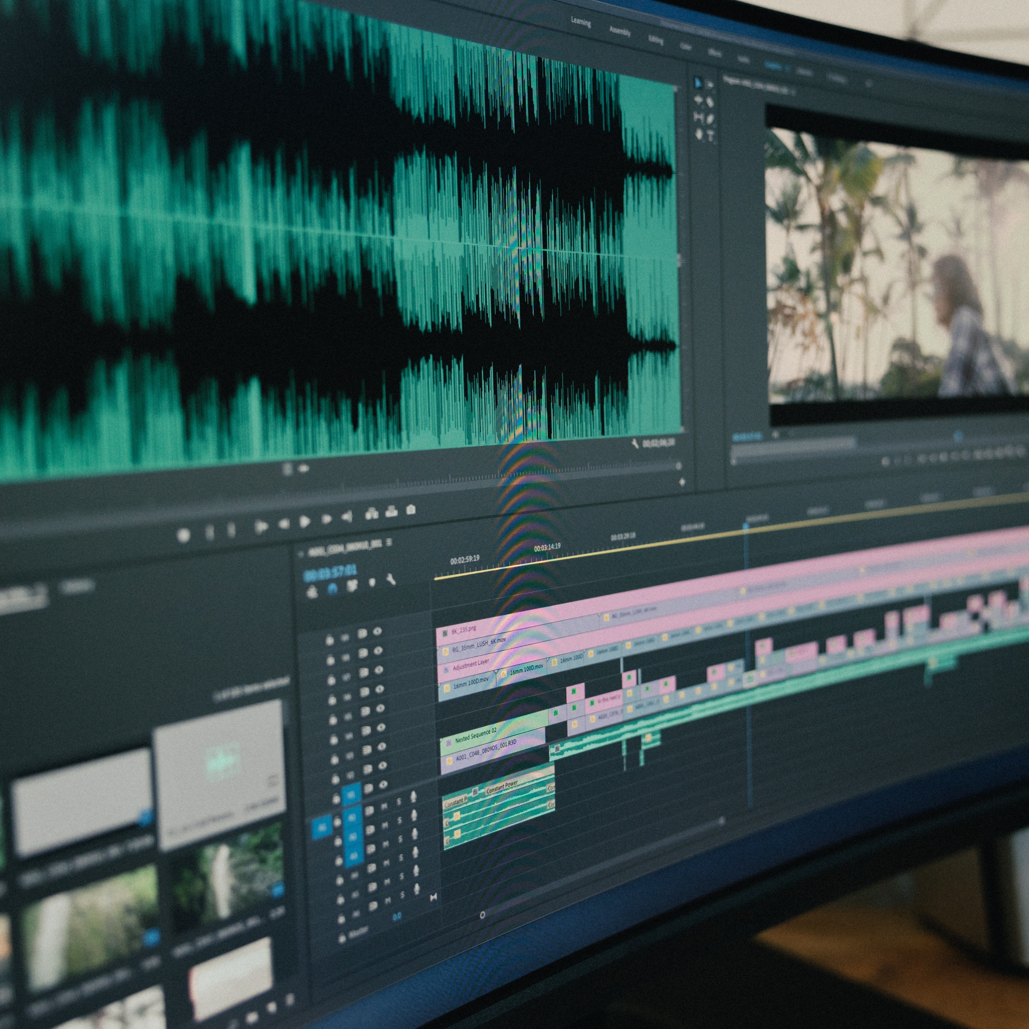1029x1029 pixels.
Task: Click the Drag Video Only icon under the waveform
Action: [287, 469]
